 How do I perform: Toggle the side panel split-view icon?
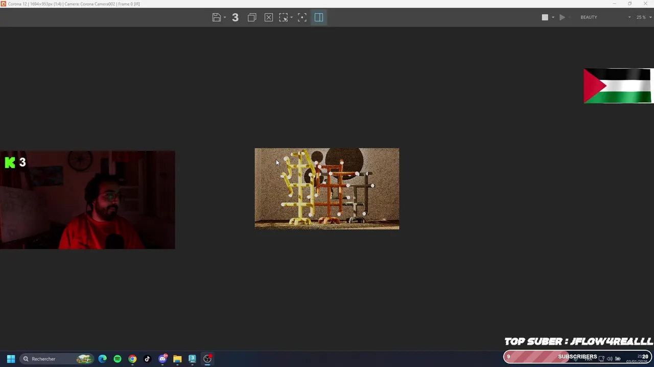[x=319, y=17]
